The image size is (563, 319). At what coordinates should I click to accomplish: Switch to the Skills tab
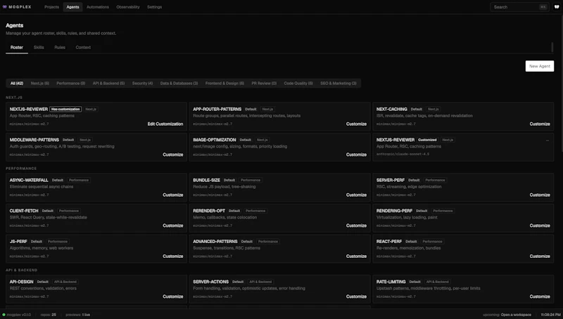pos(39,47)
